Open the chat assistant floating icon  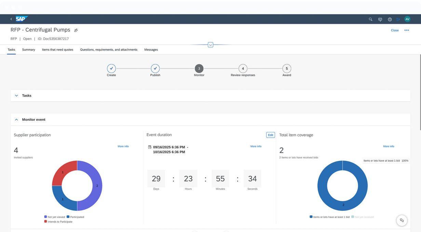[402, 220]
